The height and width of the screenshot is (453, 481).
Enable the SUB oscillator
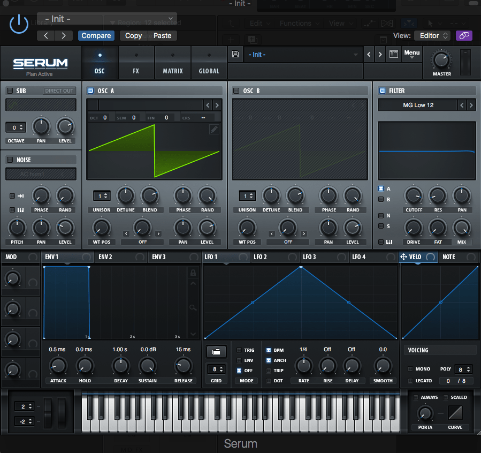coord(10,91)
